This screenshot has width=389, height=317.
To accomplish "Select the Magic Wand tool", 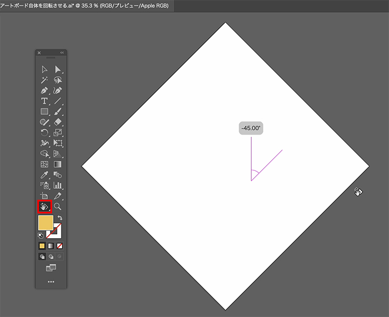I will (45, 80).
